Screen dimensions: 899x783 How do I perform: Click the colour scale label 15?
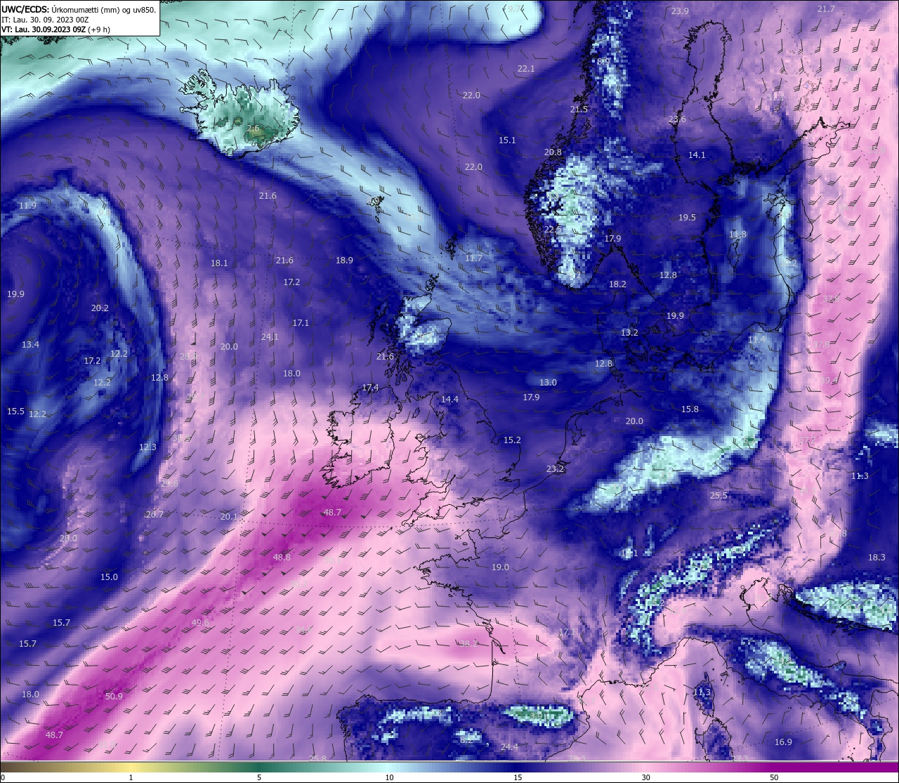[x=517, y=777]
